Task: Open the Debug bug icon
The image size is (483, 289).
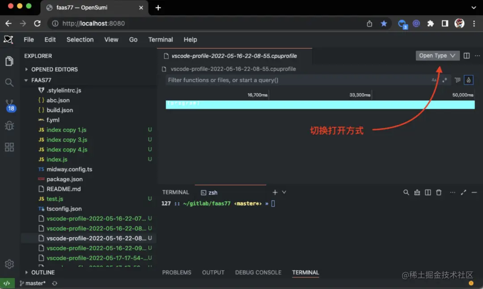Action: click(9, 126)
